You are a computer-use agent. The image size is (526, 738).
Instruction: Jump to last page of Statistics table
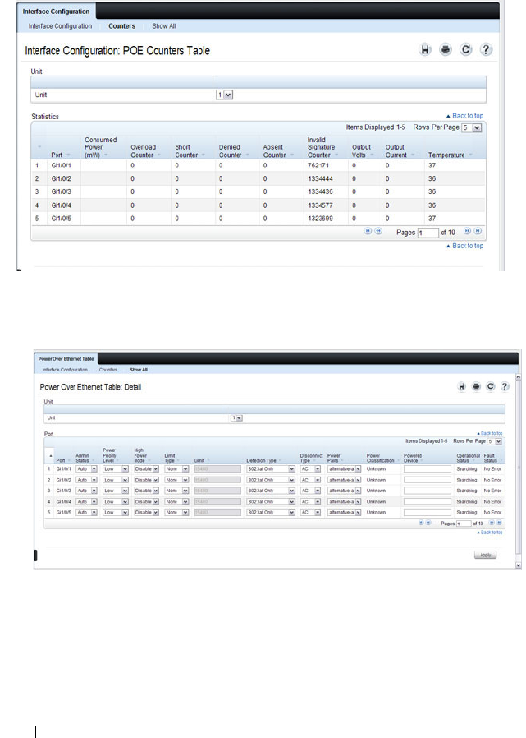tap(478, 231)
